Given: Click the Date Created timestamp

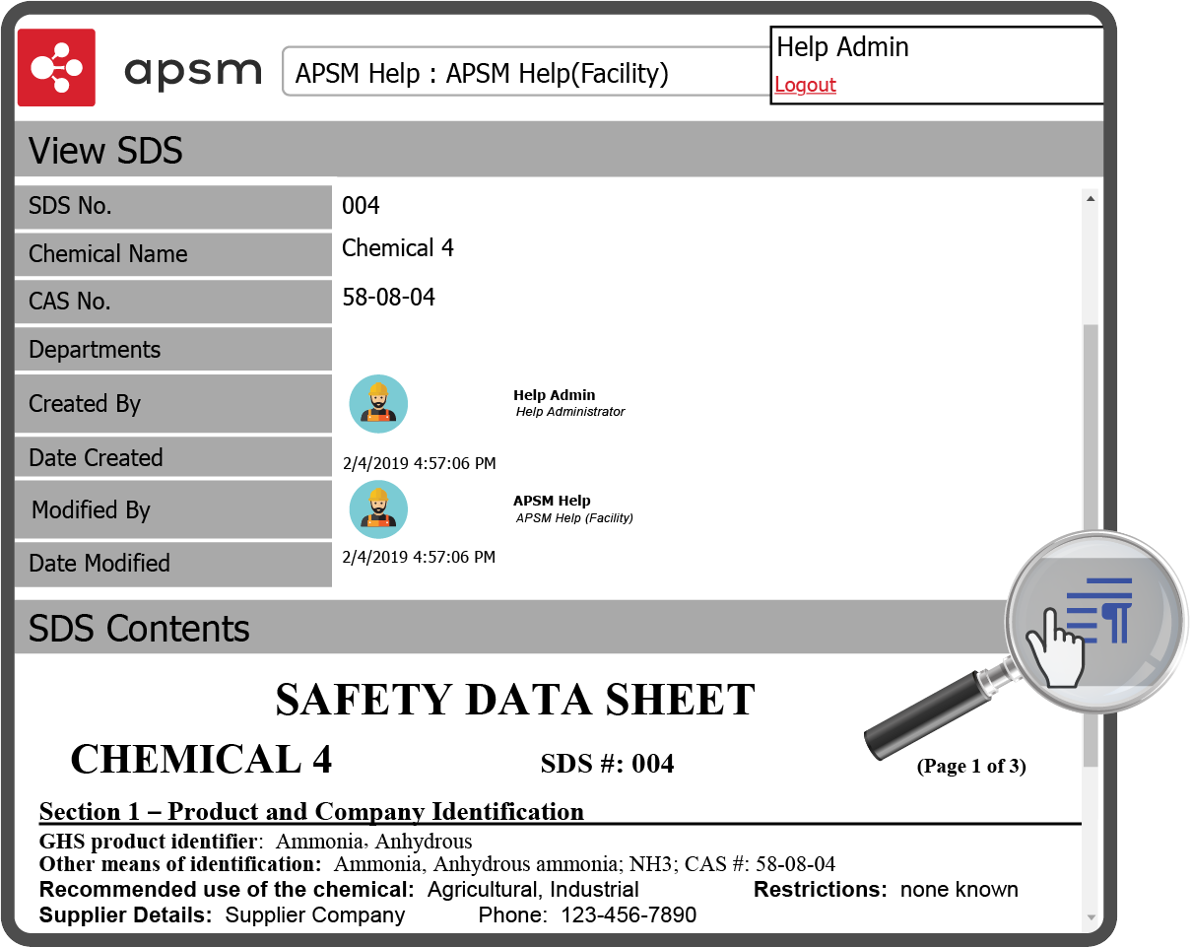Looking at the screenshot, I should pyautogui.click(x=419, y=462).
